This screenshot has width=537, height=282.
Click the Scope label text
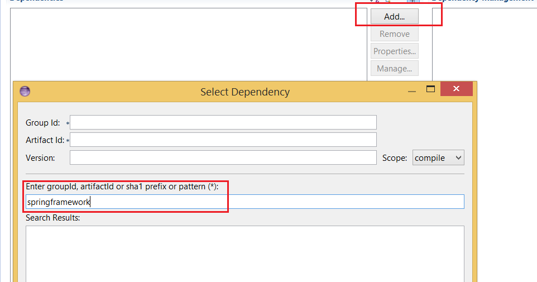(395, 158)
